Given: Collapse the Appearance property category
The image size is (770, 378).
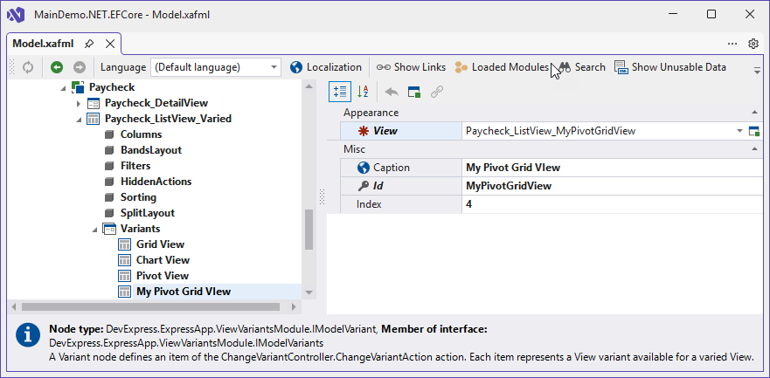Looking at the screenshot, I should pos(753,113).
